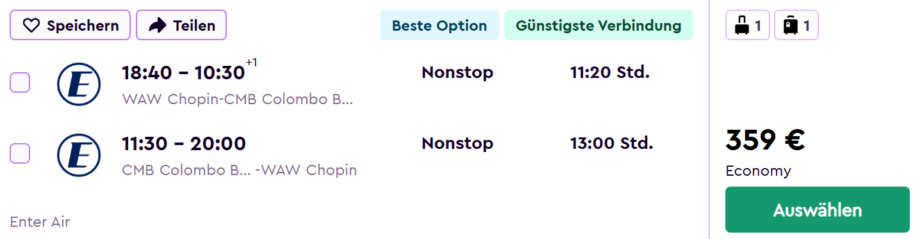Click the CMB Colombo-WAW Chopin route text
Image resolution: width=915 pixels, height=239 pixels.
tap(239, 170)
